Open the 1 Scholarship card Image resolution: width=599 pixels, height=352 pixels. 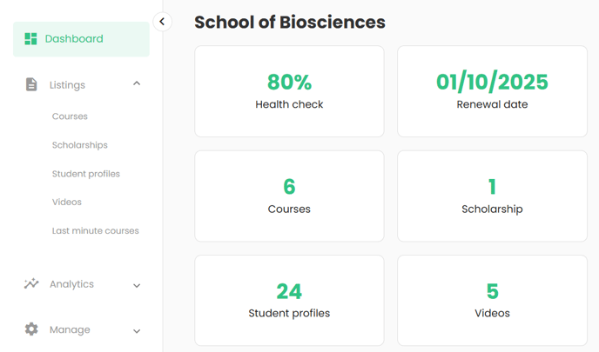(x=492, y=196)
